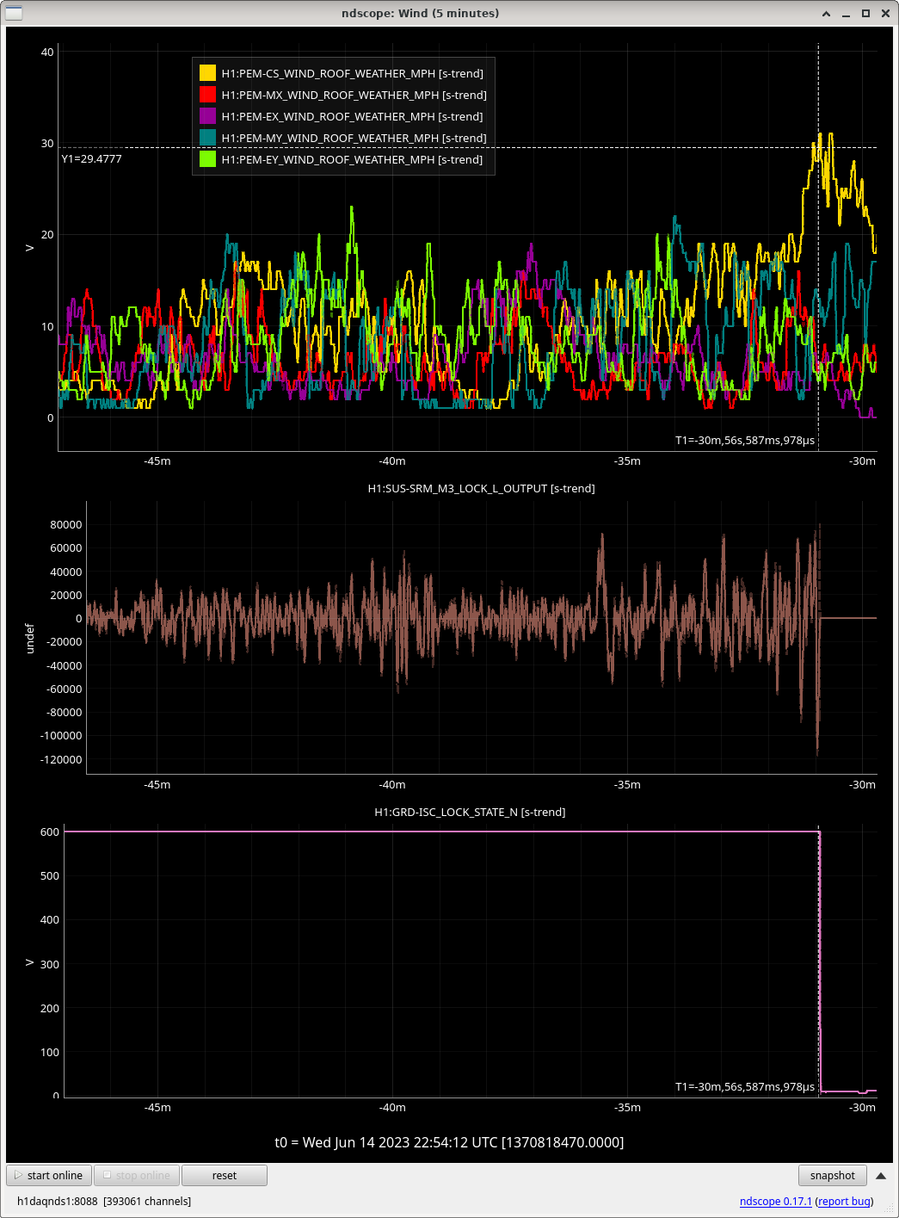
Task: Toggle the H1:PEM-CS_WIND_ROOF_WEATHER_MPH legend label
Action: [352, 73]
